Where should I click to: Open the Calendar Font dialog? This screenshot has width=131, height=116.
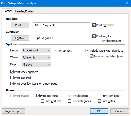coord(20,38)
